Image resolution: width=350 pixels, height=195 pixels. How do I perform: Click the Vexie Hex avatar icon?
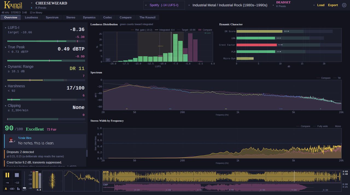point(11,140)
